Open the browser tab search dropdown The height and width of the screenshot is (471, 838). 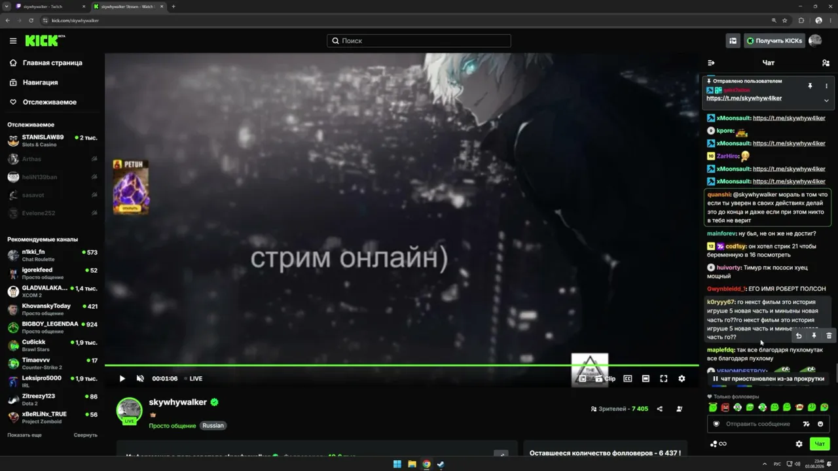6,7
